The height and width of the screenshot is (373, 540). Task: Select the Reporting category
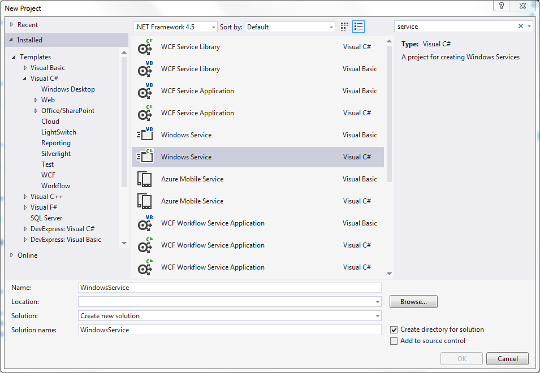[56, 143]
